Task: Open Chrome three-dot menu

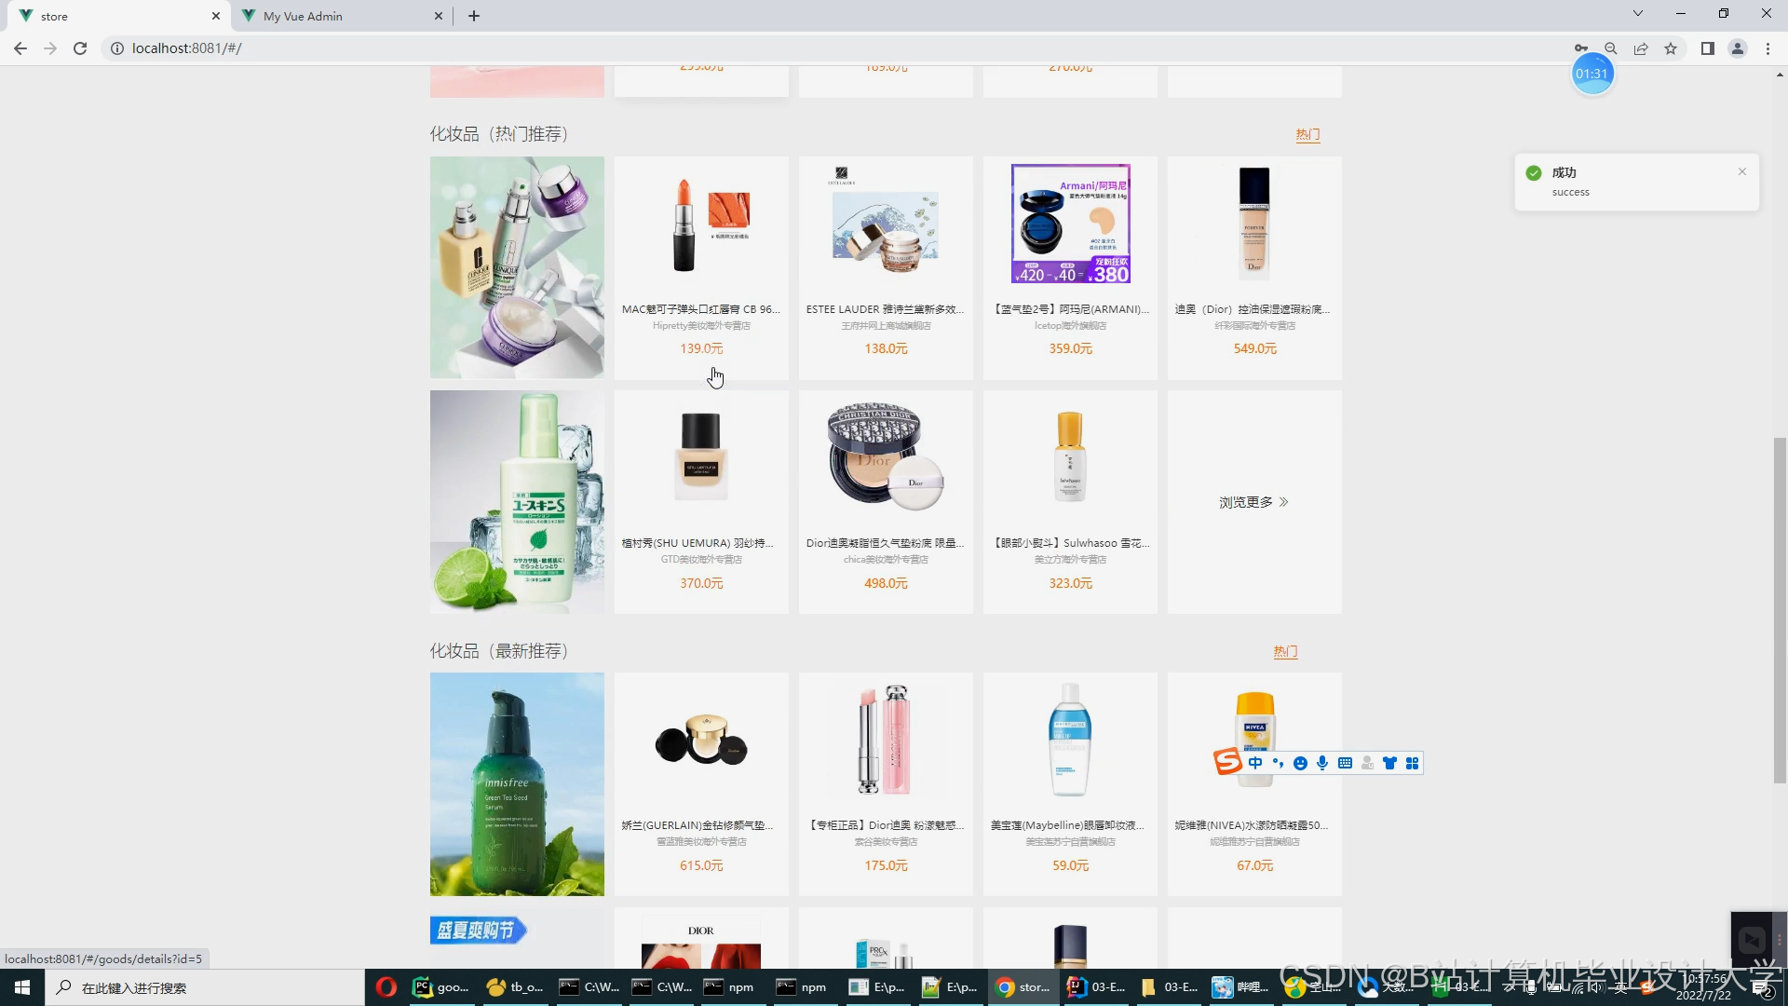Action: [1768, 48]
